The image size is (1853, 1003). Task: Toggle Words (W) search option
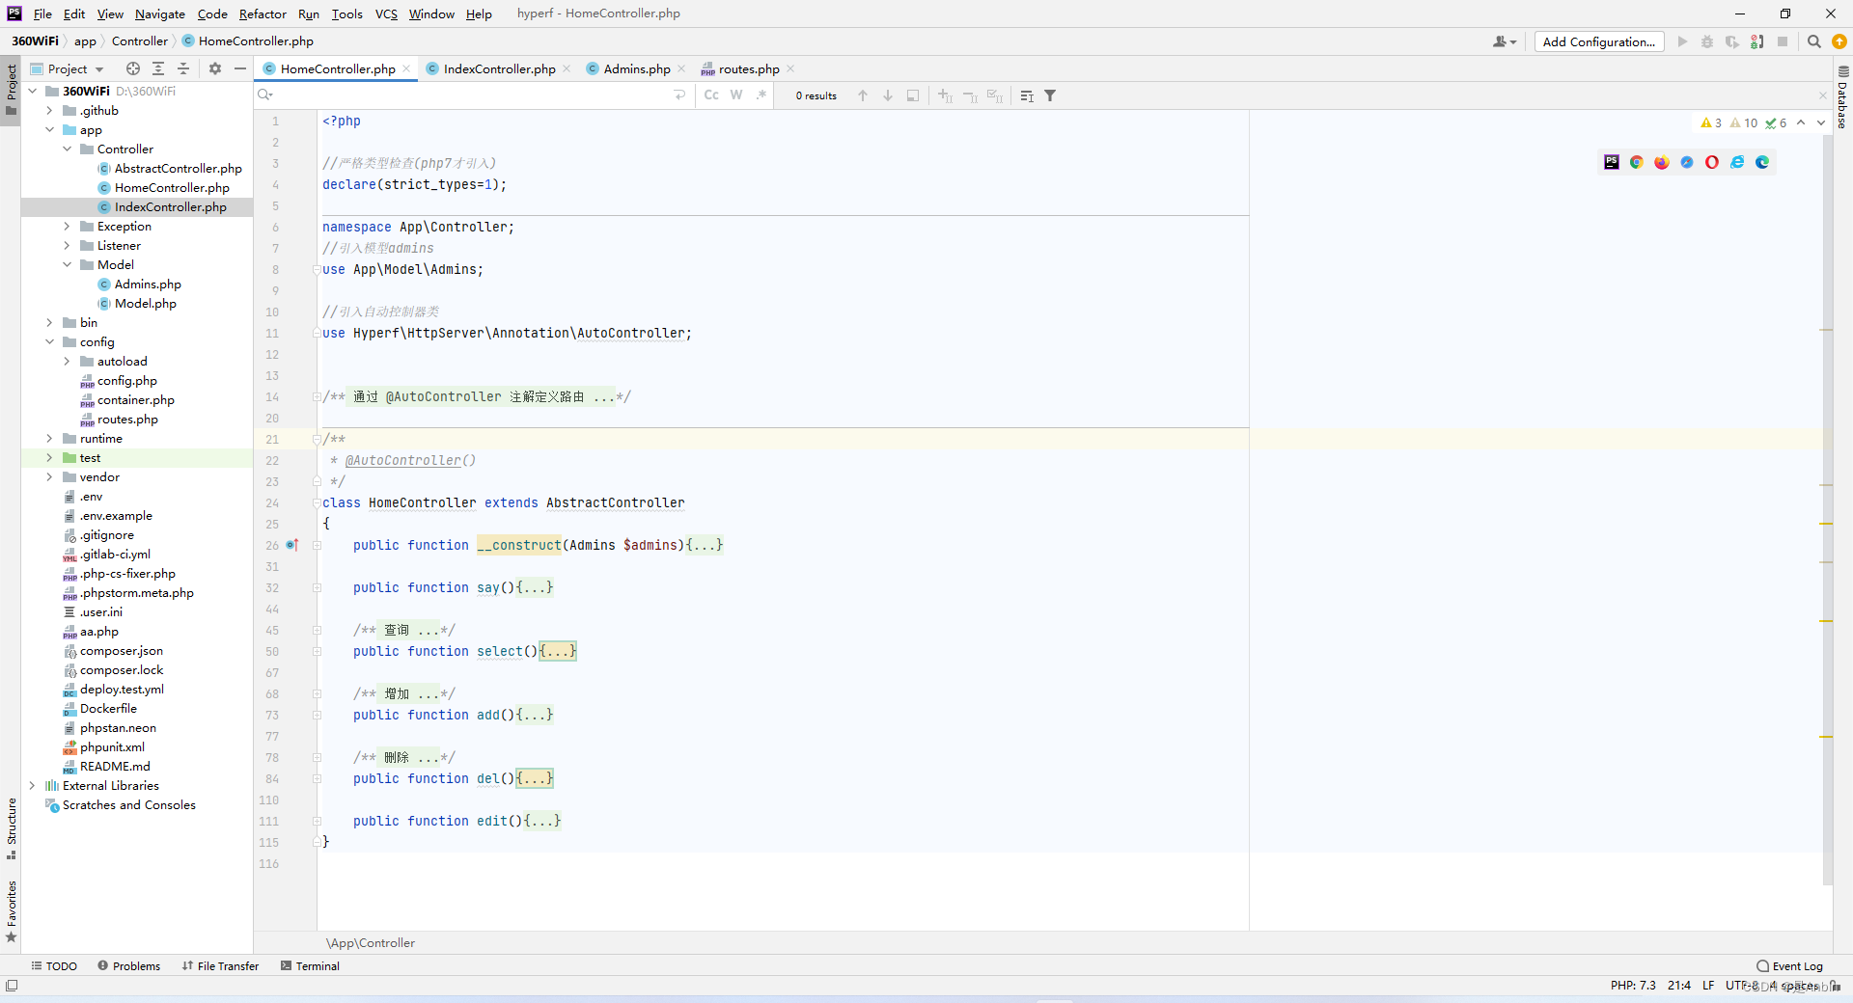click(736, 95)
